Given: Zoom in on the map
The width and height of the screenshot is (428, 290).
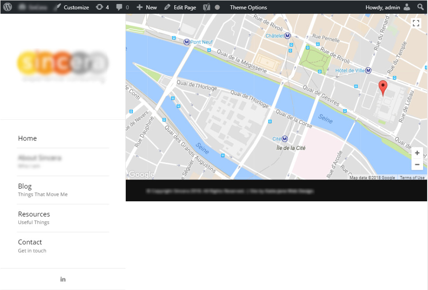Looking at the screenshot, I should [417, 153].
